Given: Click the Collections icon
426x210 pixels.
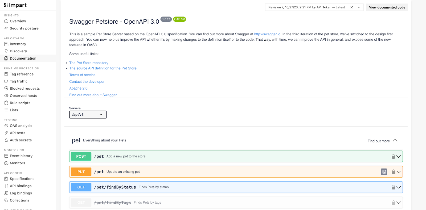Looking at the screenshot, I should (x=6, y=200).
